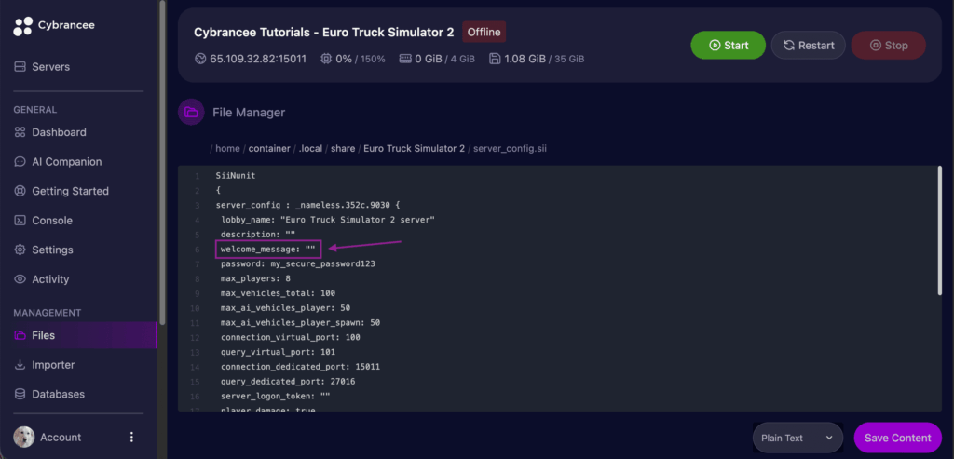Screen dimensions: 954x459
Task: Click the Getting Started icon
Action: [20, 191]
